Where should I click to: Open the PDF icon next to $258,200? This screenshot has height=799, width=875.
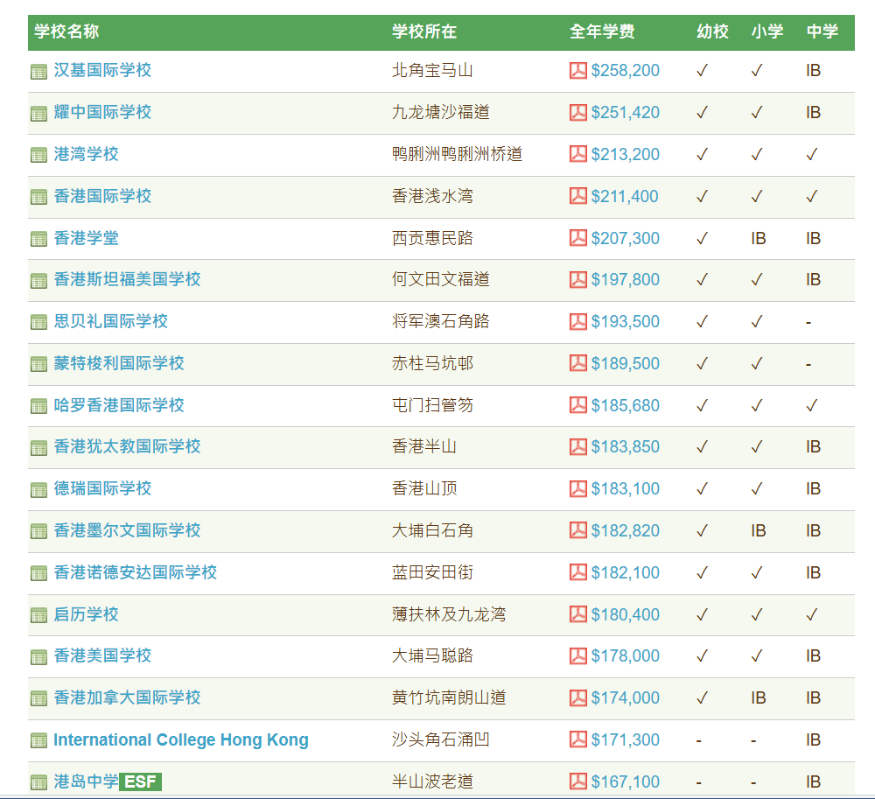point(578,70)
